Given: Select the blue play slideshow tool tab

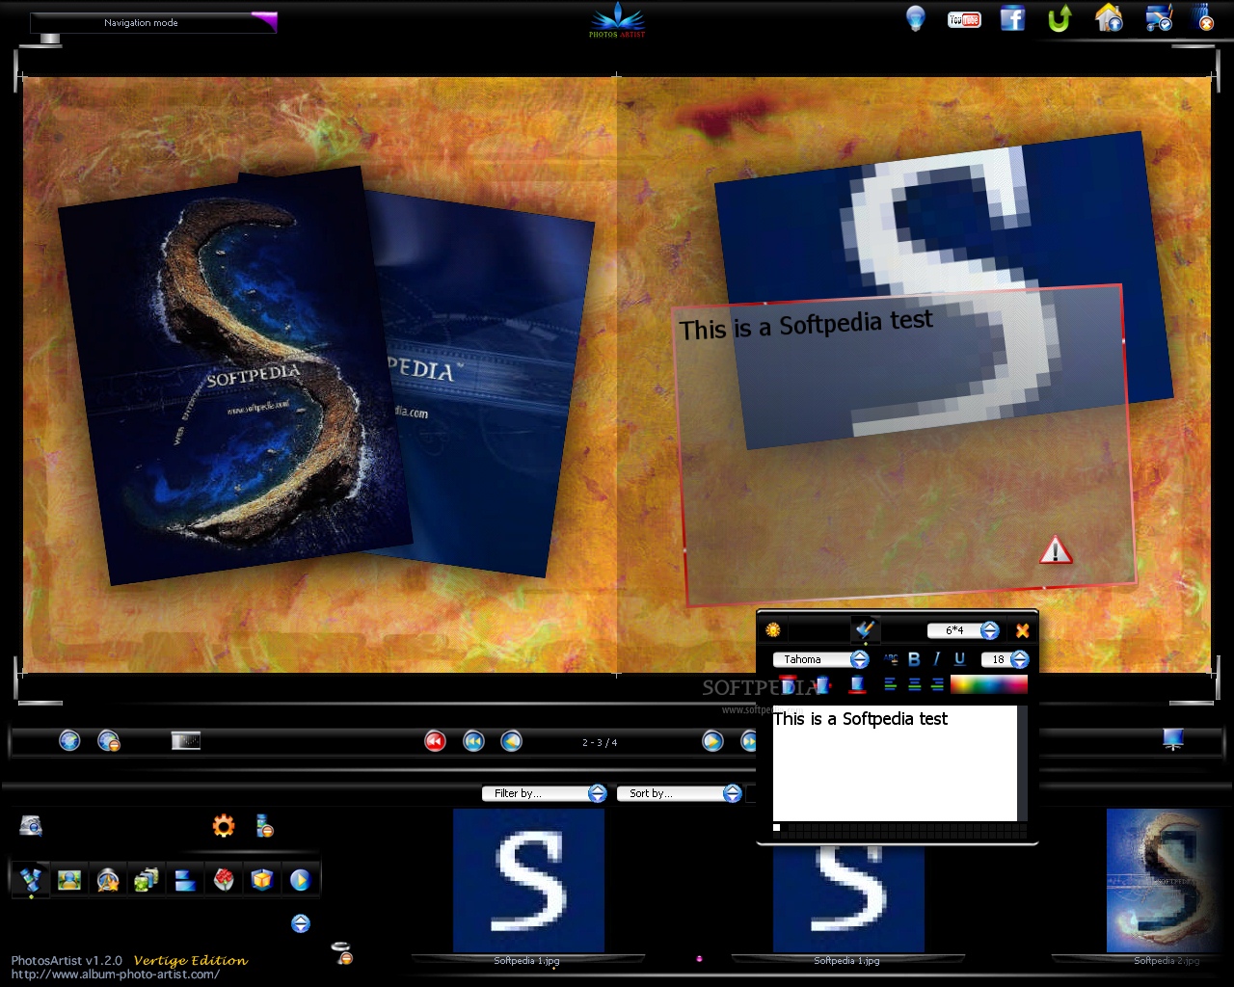Looking at the screenshot, I should (x=300, y=879).
